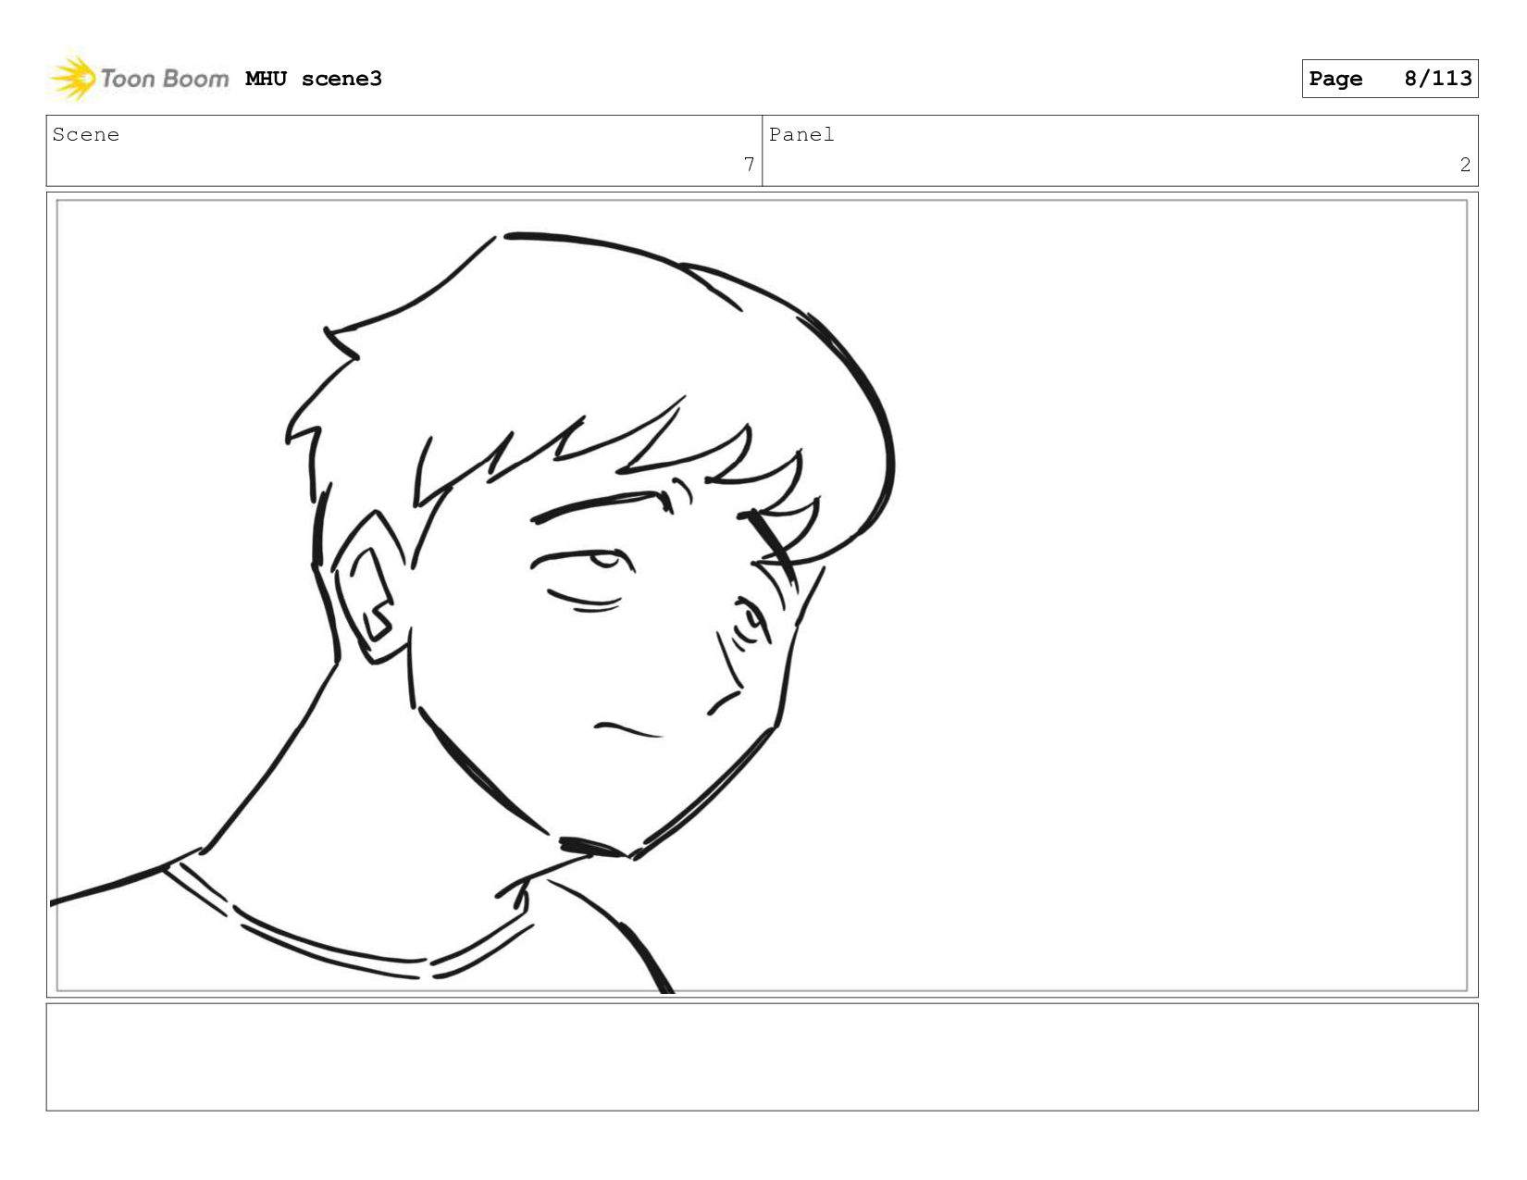
Task: Click the 'MHU scene3' title text
Action: point(314,79)
